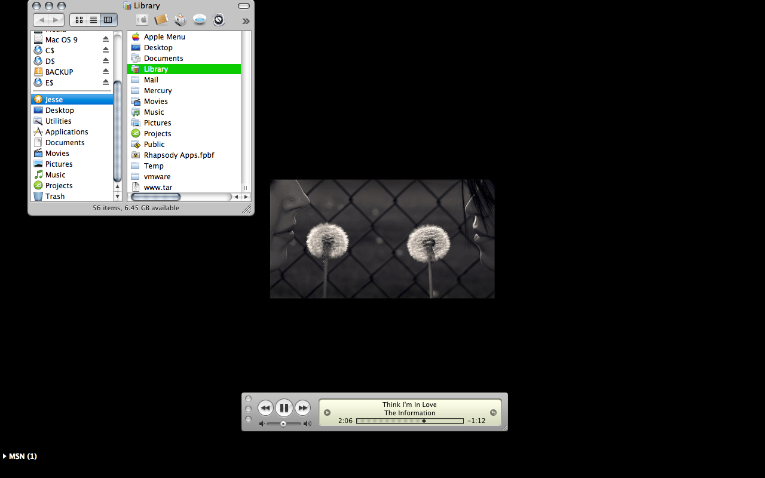Launch Address Book from Finder toolbar
The height and width of the screenshot is (478, 765).
(161, 20)
